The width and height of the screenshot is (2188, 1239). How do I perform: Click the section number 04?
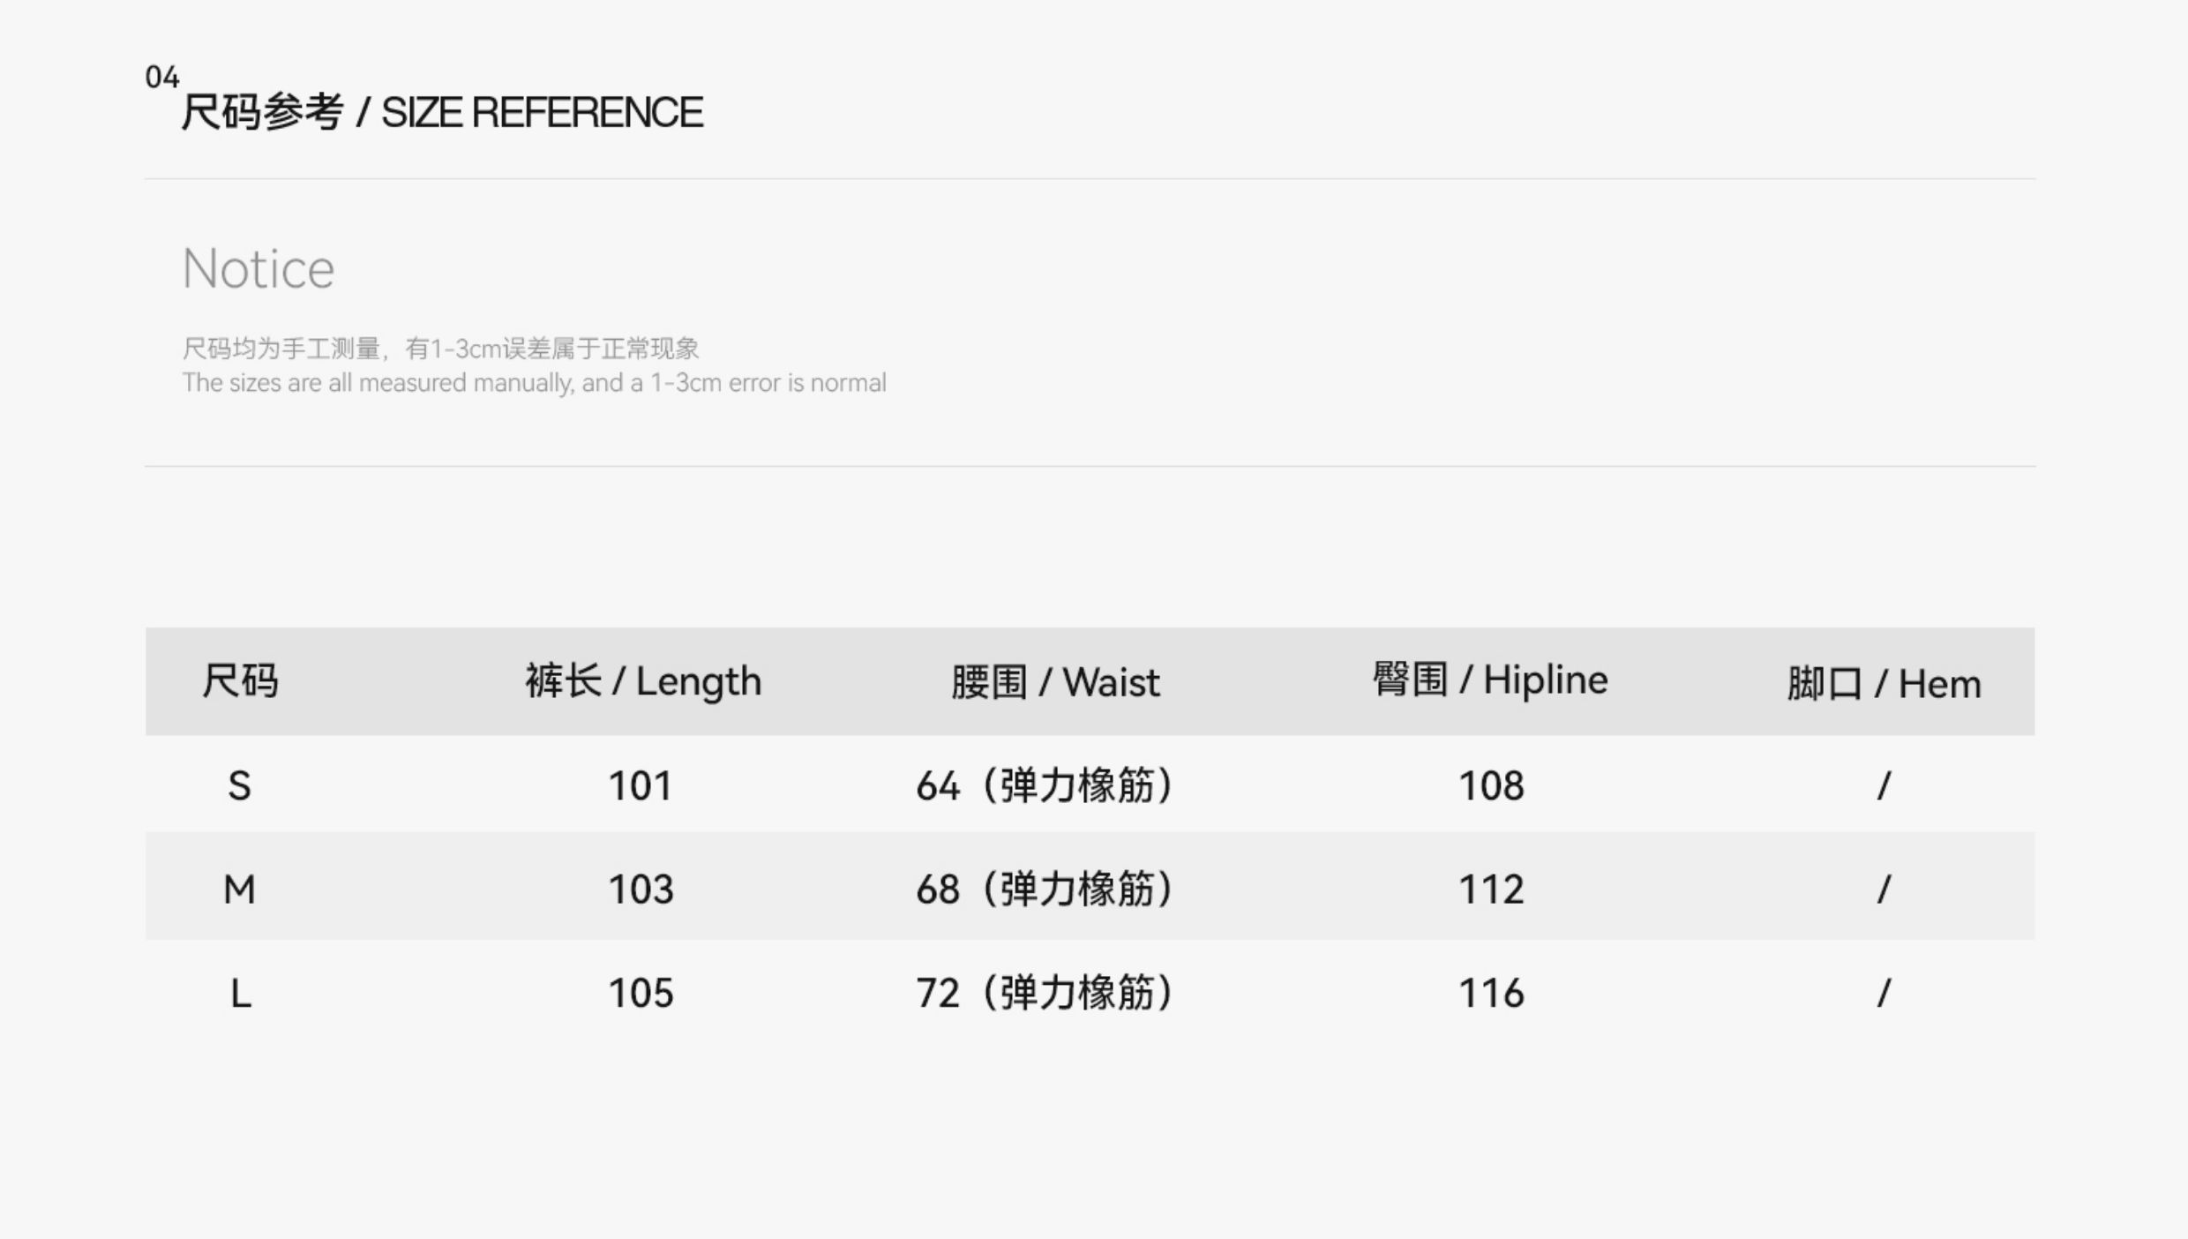(x=161, y=78)
